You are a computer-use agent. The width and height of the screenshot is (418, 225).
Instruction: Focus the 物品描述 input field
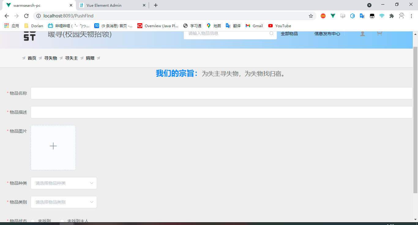tap(222, 112)
